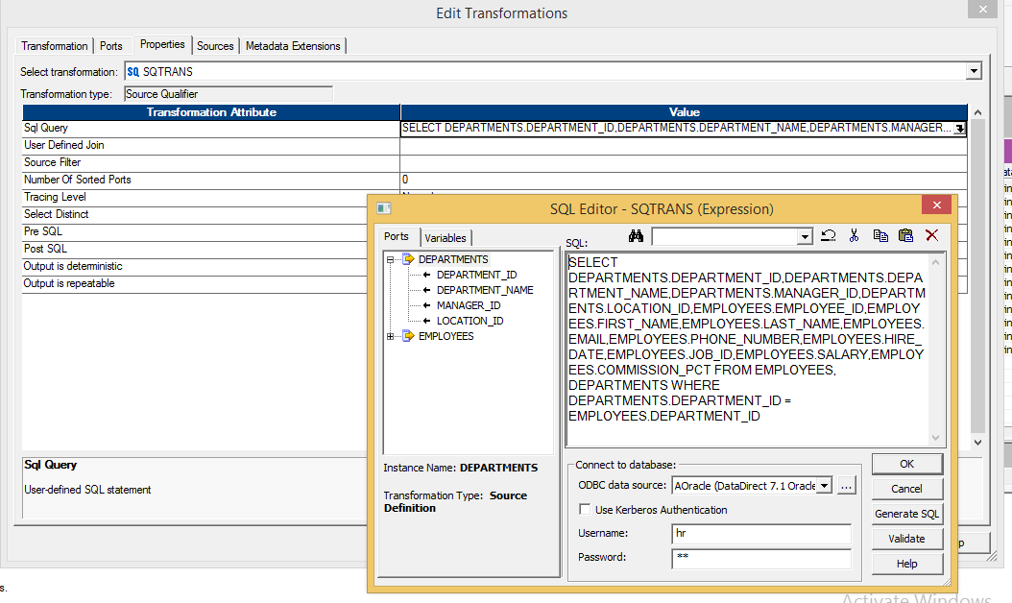
Task: Expand the EMPLOYEES node in Ports tree
Action: pyautogui.click(x=389, y=335)
